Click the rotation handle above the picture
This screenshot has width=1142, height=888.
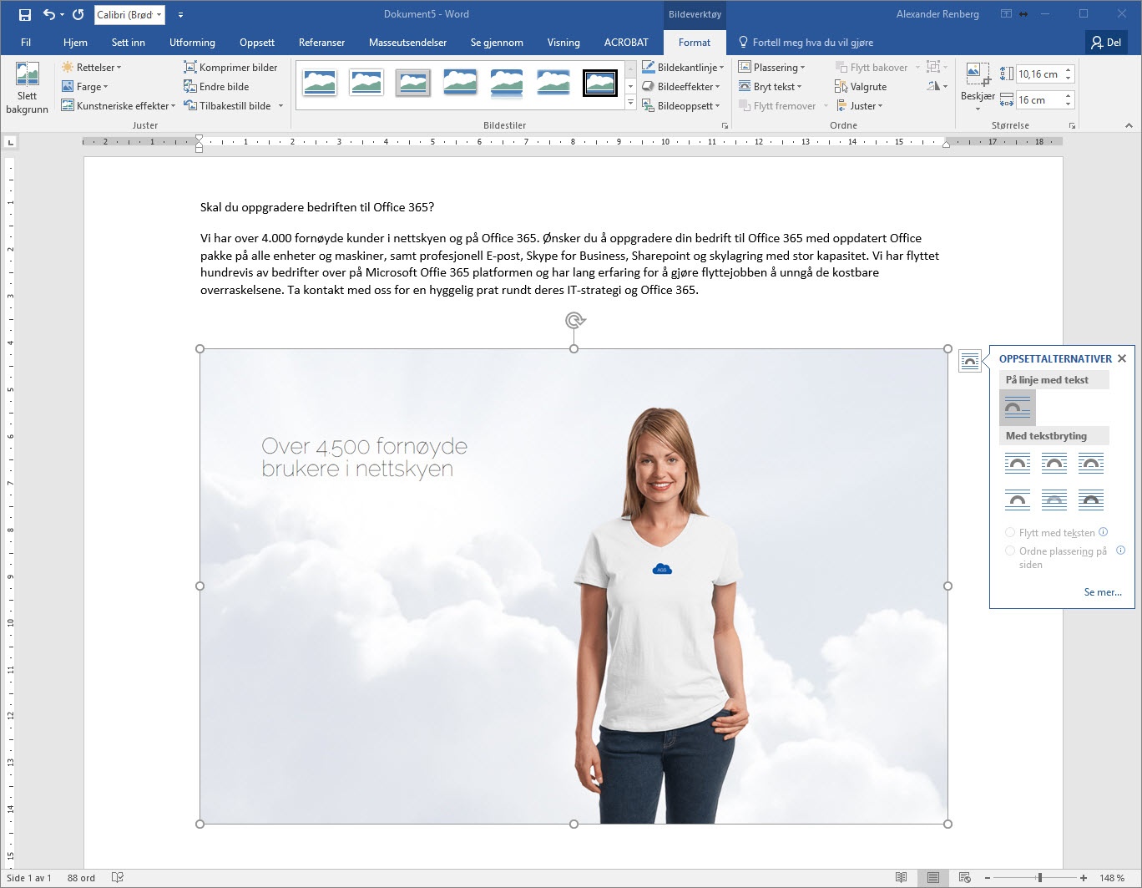pos(574,320)
